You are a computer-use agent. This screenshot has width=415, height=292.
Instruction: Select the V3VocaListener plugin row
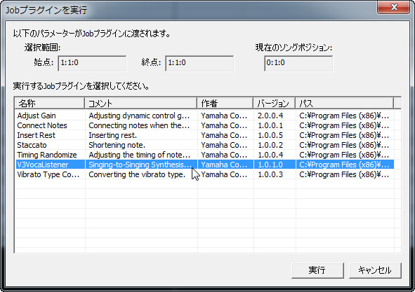(x=205, y=165)
